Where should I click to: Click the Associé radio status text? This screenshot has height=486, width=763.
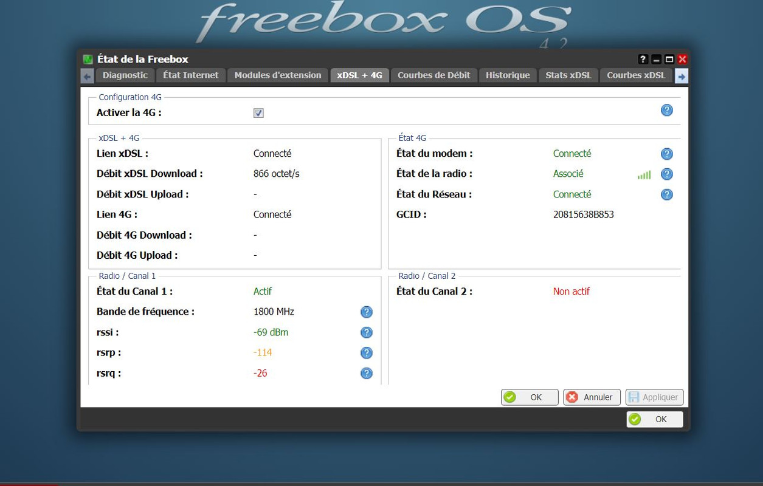tap(568, 174)
